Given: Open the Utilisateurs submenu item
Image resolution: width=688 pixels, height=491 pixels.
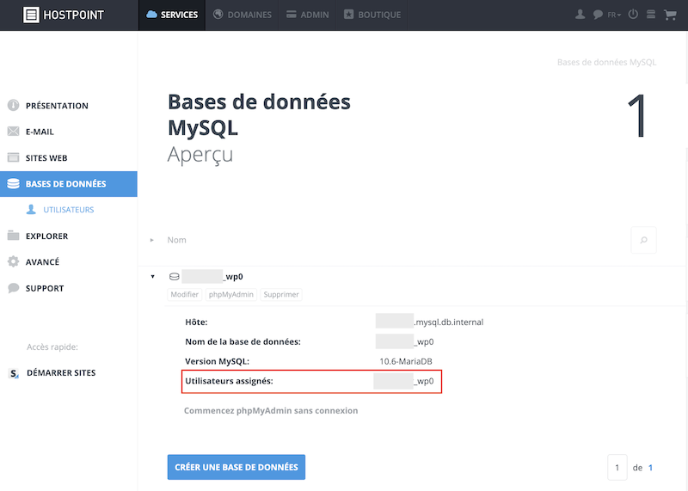Looking at the screenshot, I should (69, 210).
